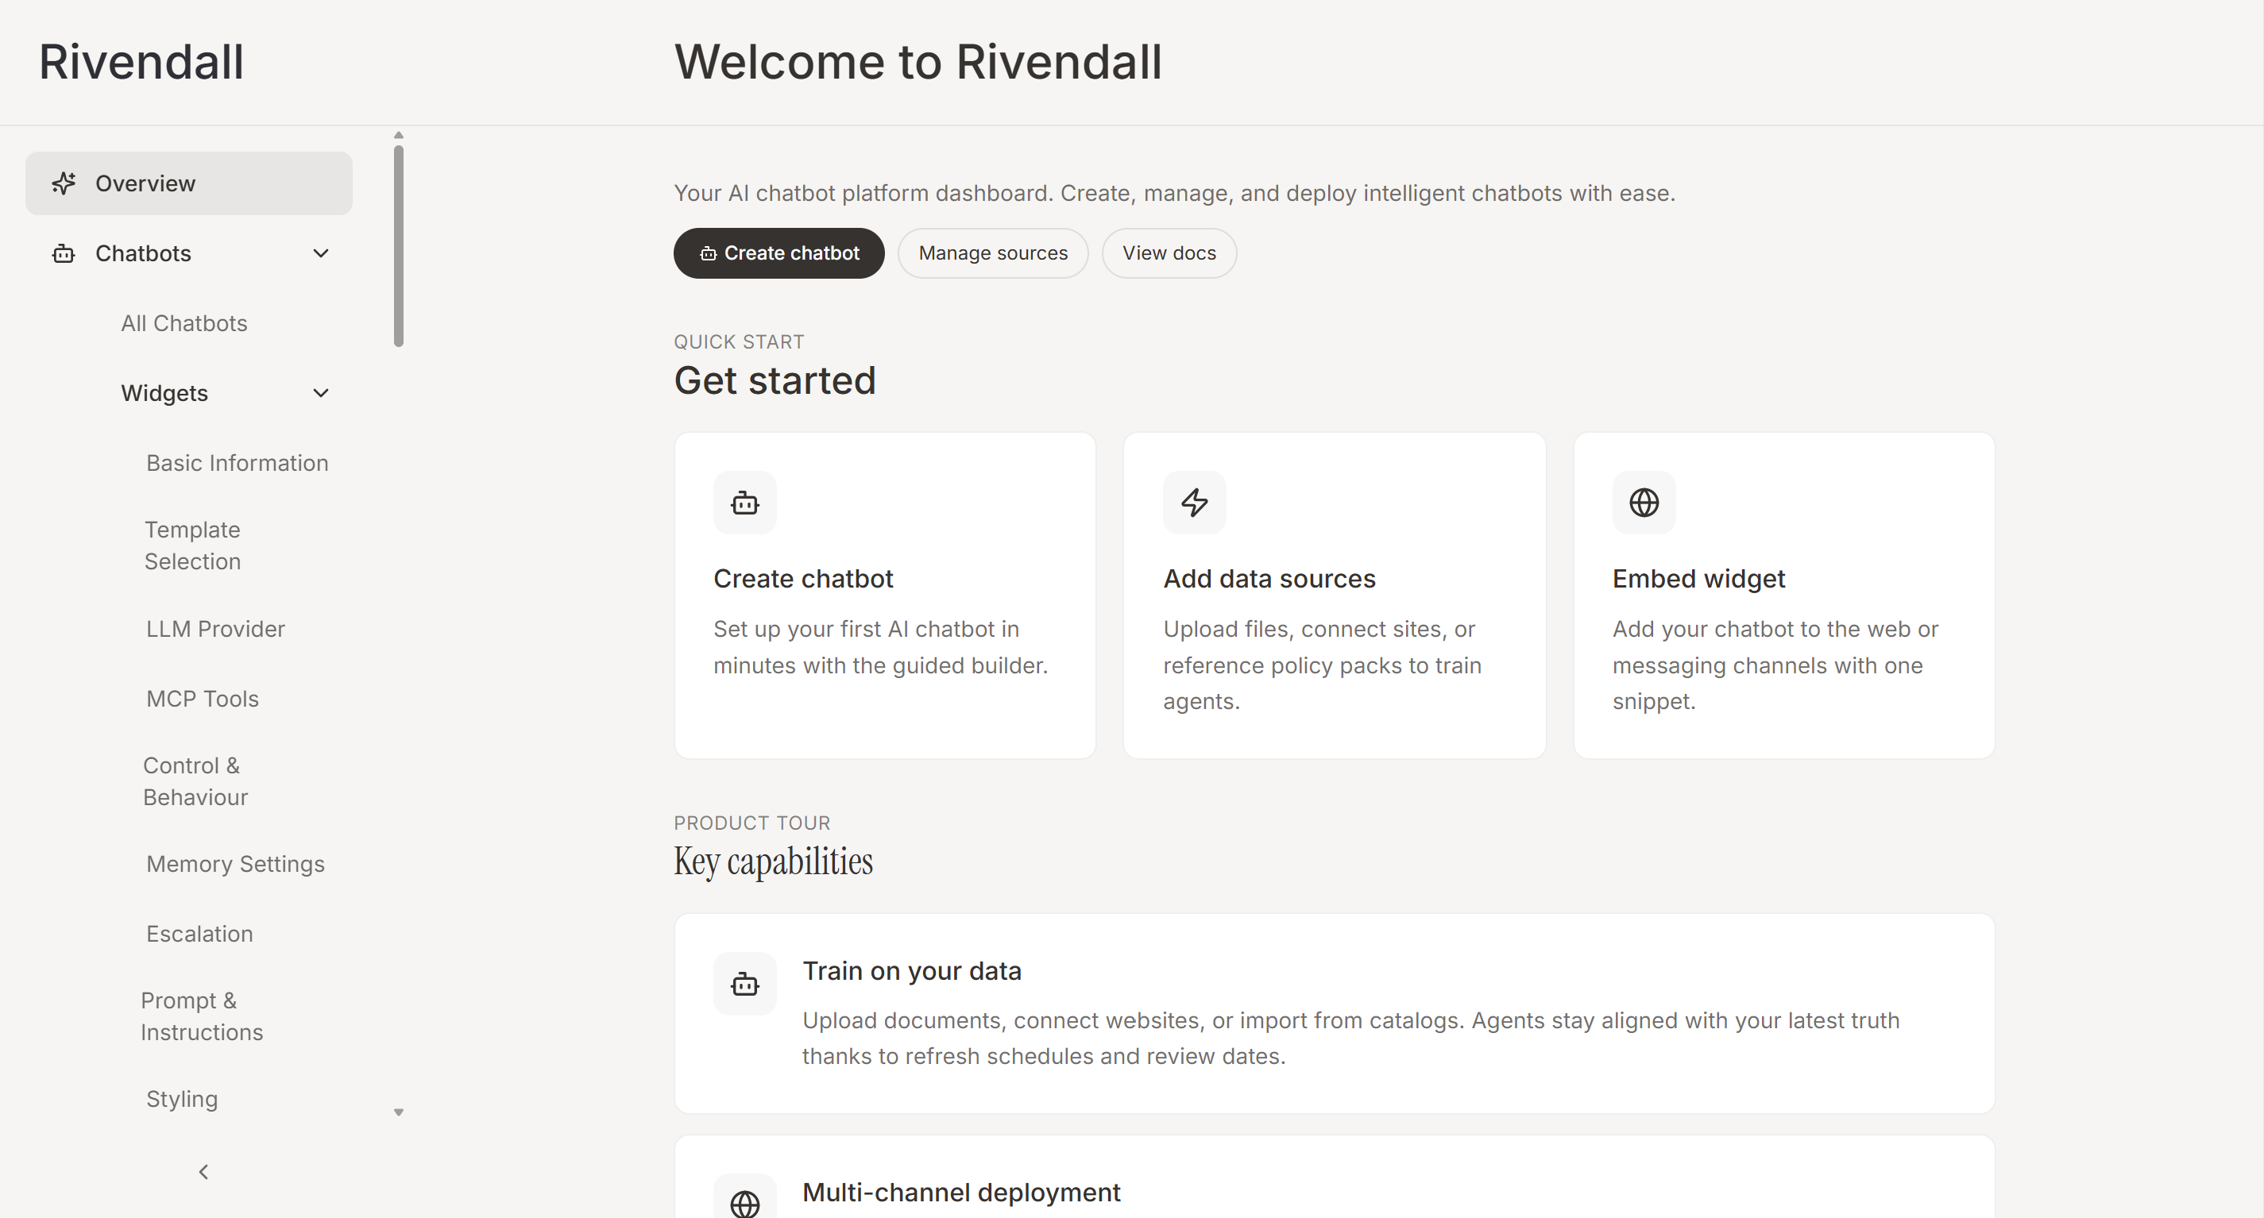Select Memory Settings in sidebar

236,864
